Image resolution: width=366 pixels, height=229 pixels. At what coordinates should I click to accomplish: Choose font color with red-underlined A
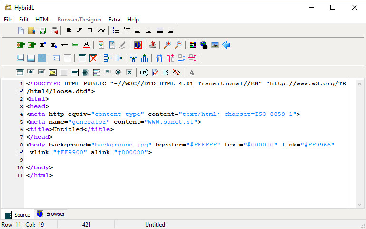(87, 45)
